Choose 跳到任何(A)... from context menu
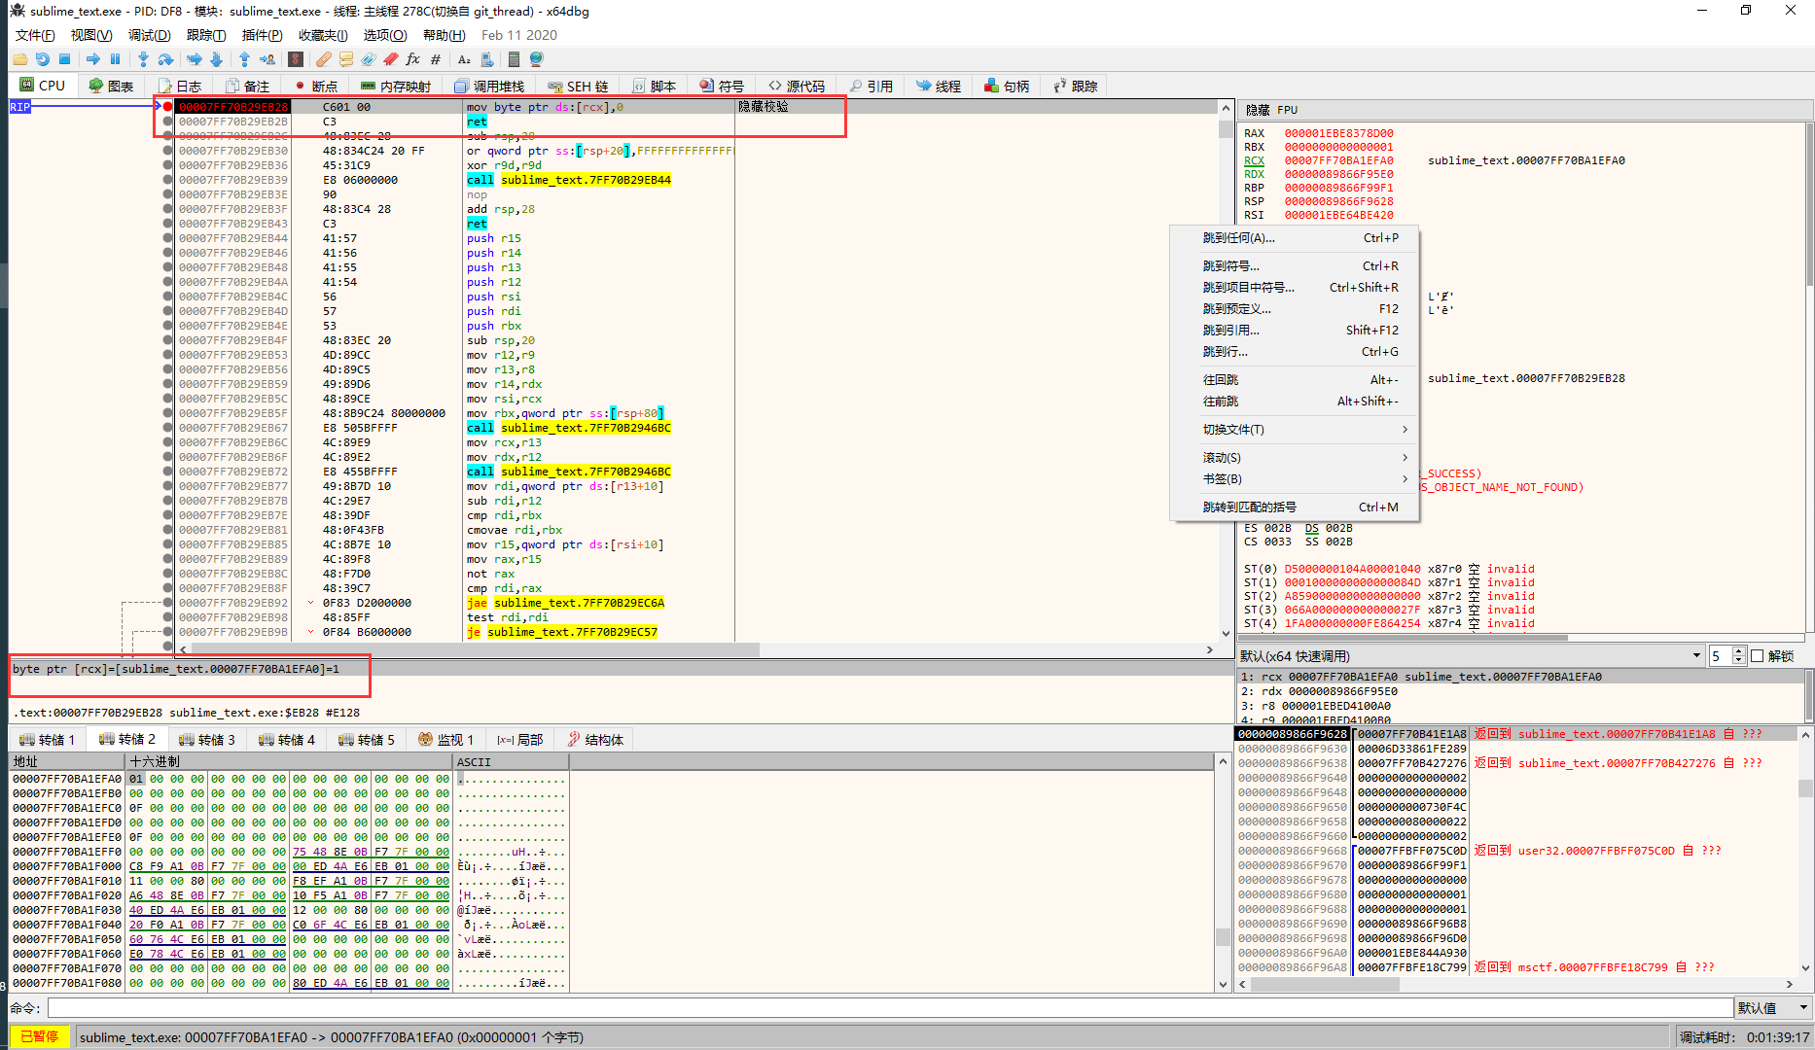 [x=1296, y=238]
